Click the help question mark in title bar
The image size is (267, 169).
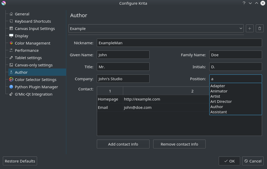point(244,3)
